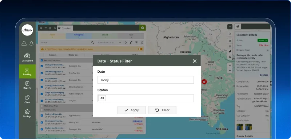Open the Date dropdown showing Today
The image size is (291, 139).
pyautogui.click(x=145, y=80)
